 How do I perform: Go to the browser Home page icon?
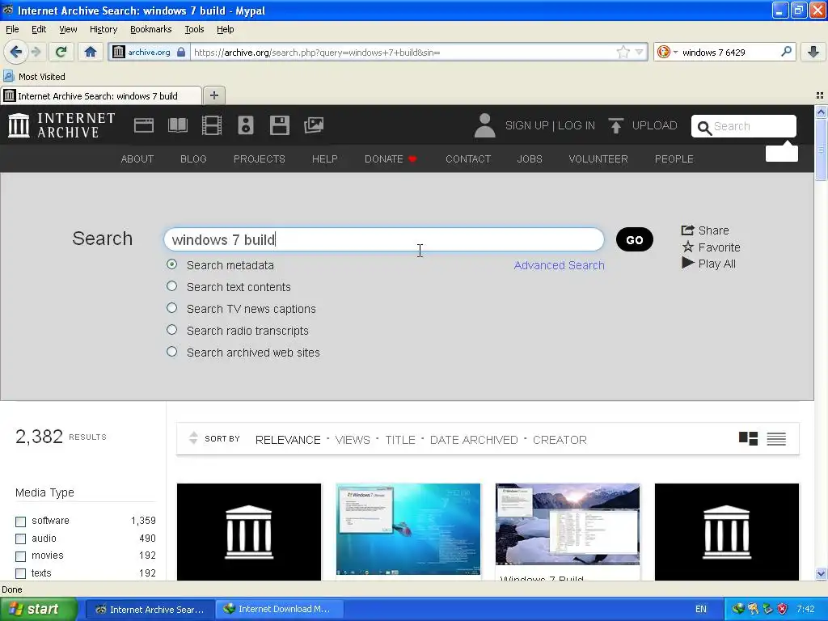pos(91,52)
